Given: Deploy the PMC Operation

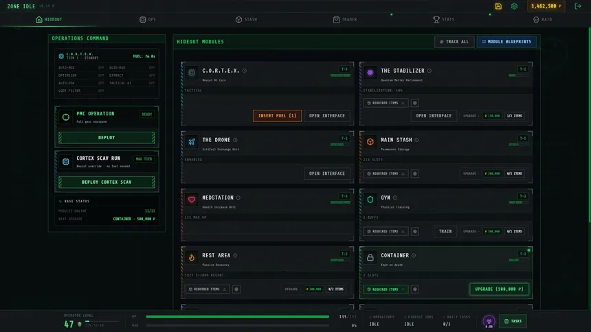Looking at the screenshot, I should (x=107, y=138).
